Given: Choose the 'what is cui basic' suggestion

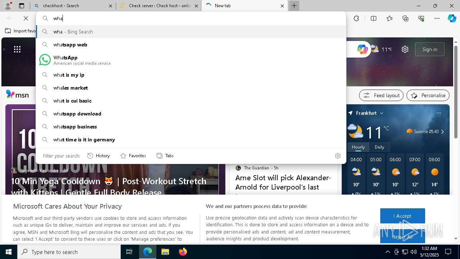Looking at the screenshot, I should click(191, 101).
